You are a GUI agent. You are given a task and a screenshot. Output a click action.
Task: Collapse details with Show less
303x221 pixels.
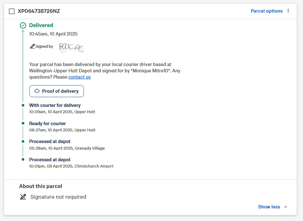[269, 207]
